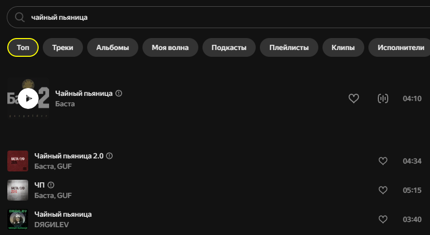
Task: Click explicit icon next to Чайный пьяница 2.0
Action: [x=110, y=156]
